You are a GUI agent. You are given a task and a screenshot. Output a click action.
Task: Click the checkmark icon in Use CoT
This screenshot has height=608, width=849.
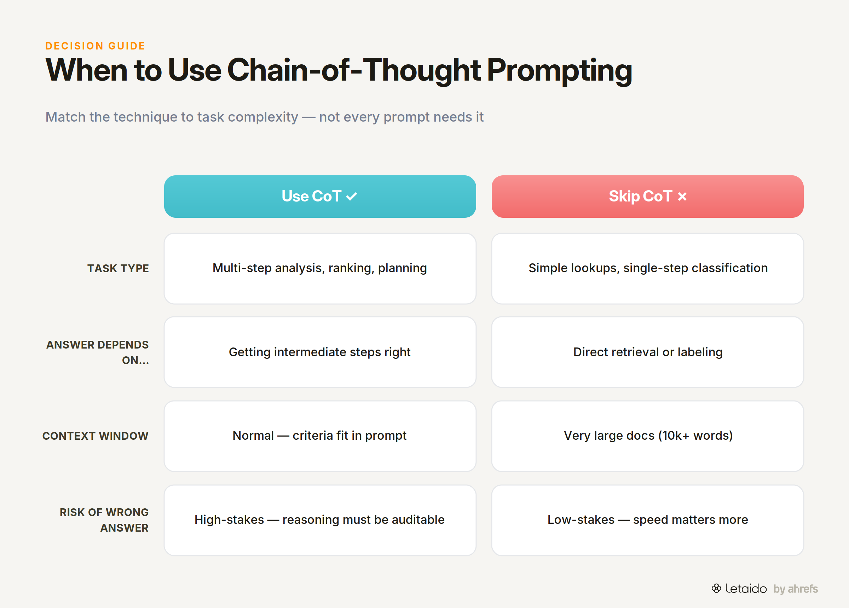pos(352,197)
